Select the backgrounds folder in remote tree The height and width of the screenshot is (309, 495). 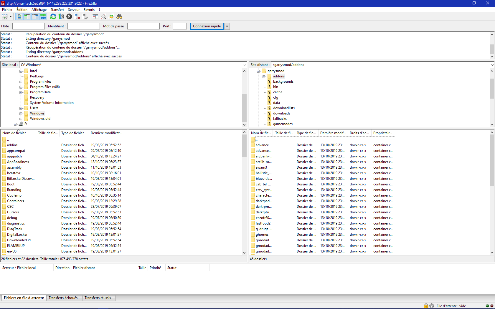pos(283,82)
